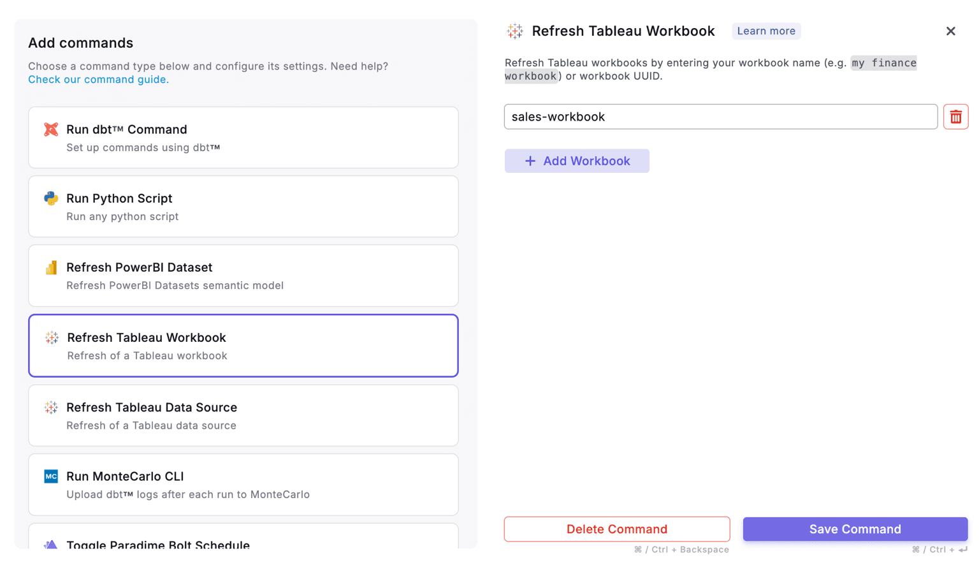Click the Tableau icon beside the panel title
This screenshot has width=979, height=567.
[x=514, y=31]
